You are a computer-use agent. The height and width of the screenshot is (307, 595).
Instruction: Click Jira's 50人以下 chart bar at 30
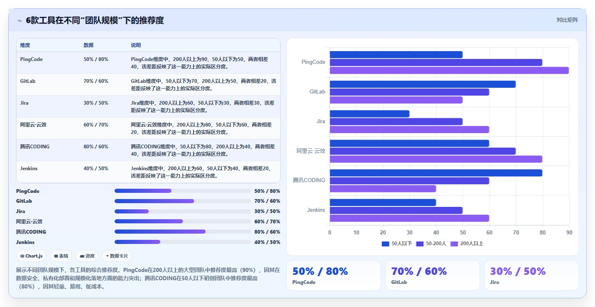point(370,114)
